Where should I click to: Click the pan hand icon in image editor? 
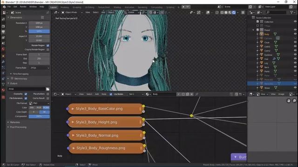289,101
